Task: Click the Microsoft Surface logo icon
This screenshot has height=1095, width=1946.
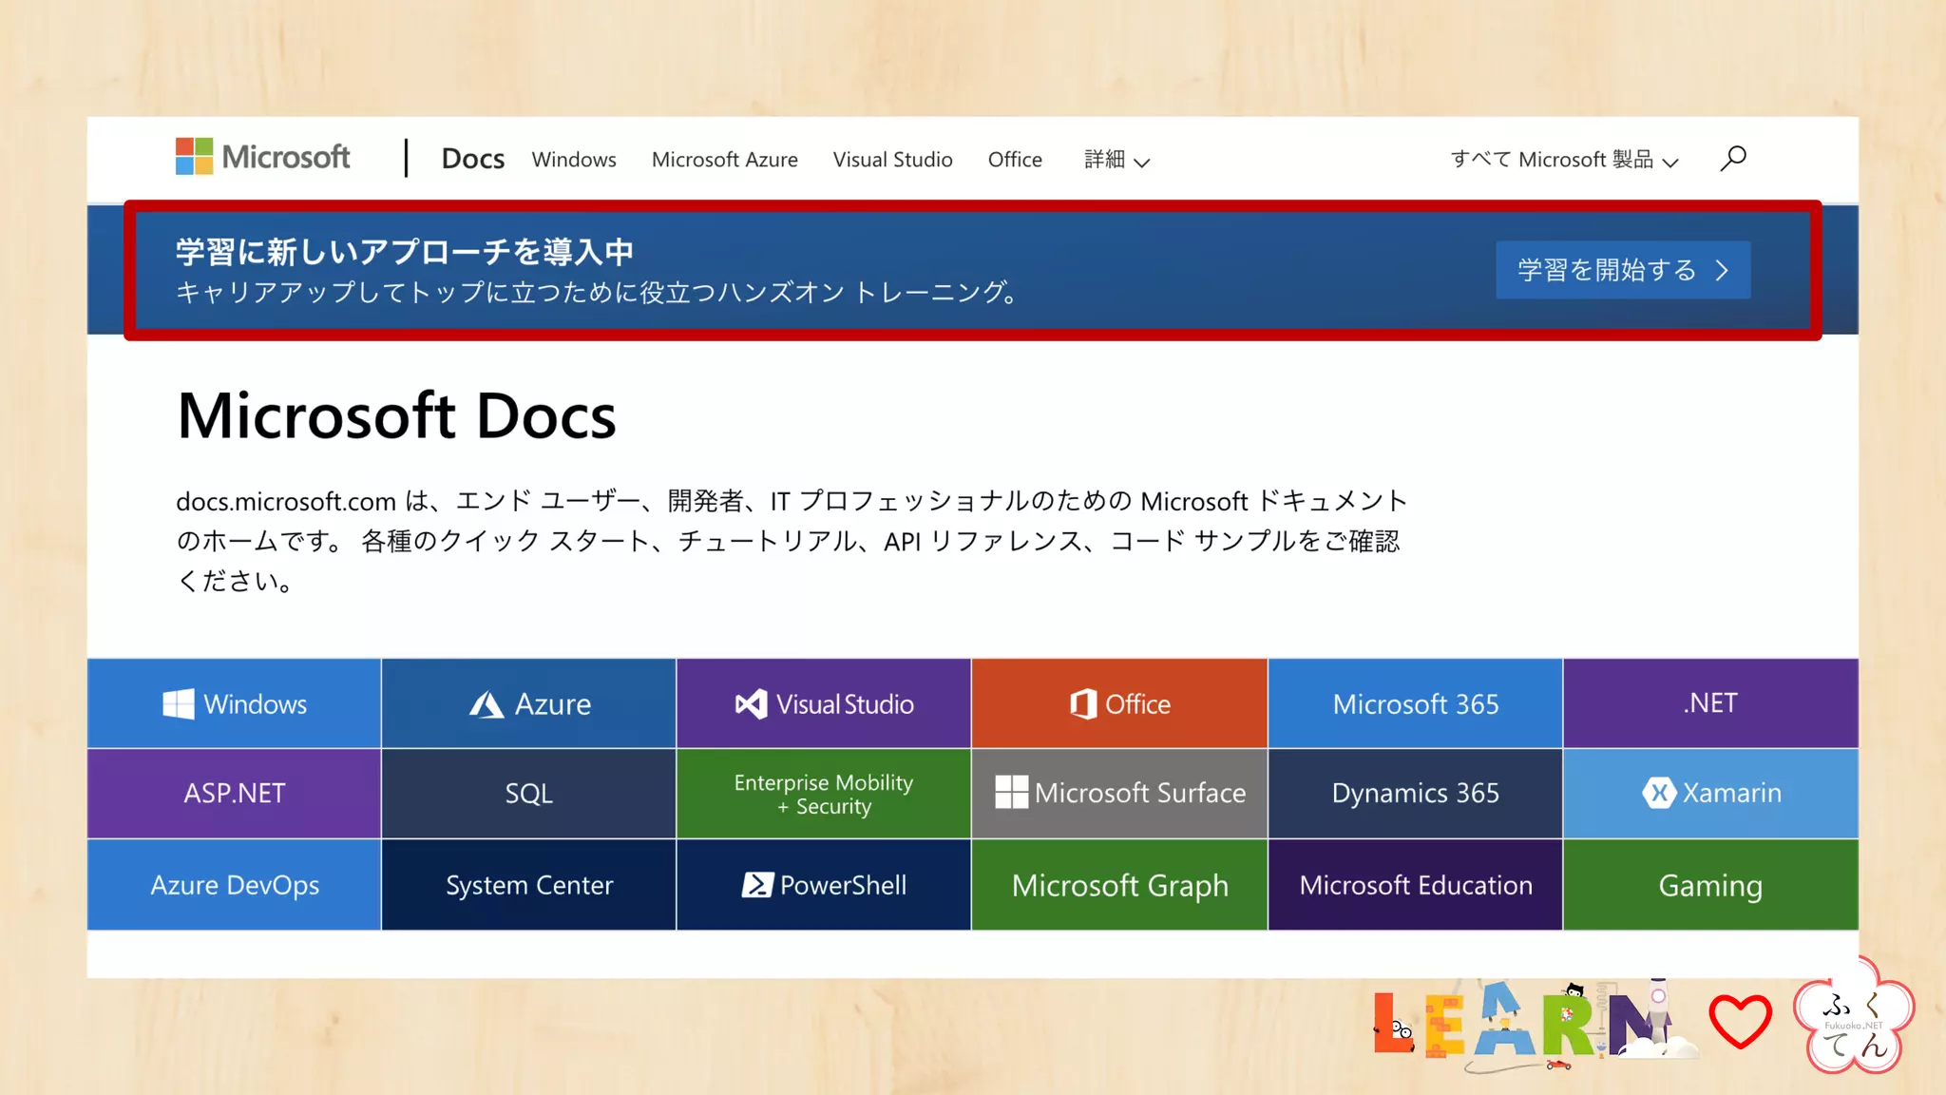Action: (x=1011, y=793)
